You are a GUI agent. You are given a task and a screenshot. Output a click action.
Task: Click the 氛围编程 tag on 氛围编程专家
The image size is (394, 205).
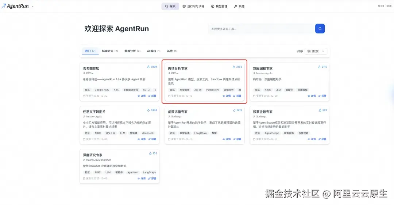click(x=302, y=90)
